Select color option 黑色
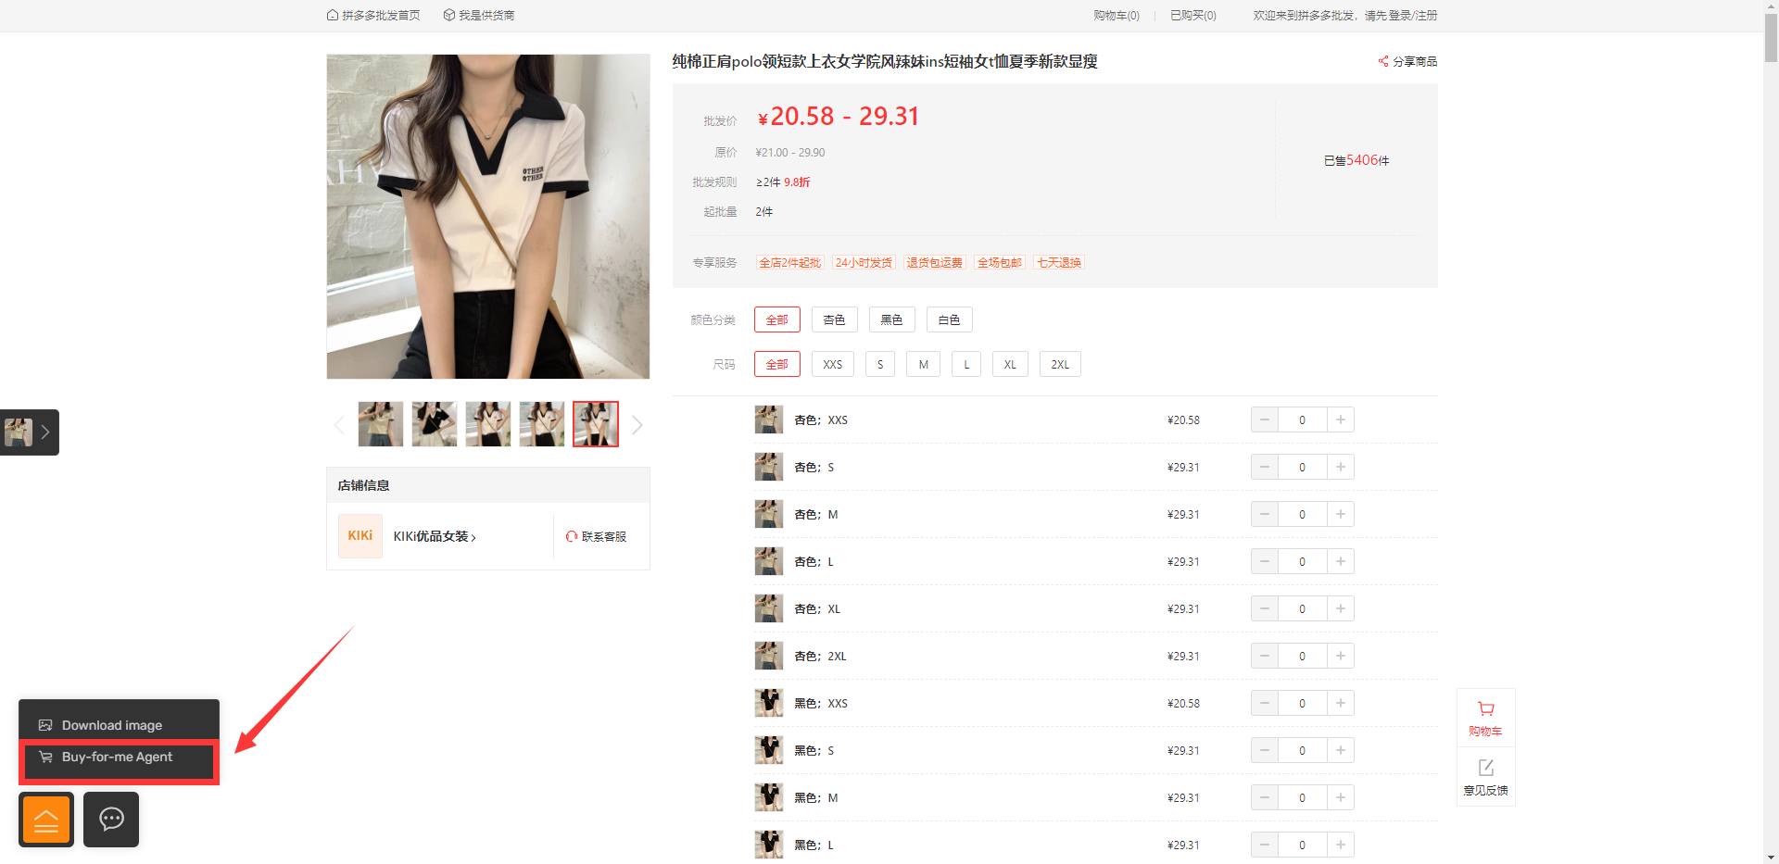The image size is (1779, 864). [x=892, y=319]
